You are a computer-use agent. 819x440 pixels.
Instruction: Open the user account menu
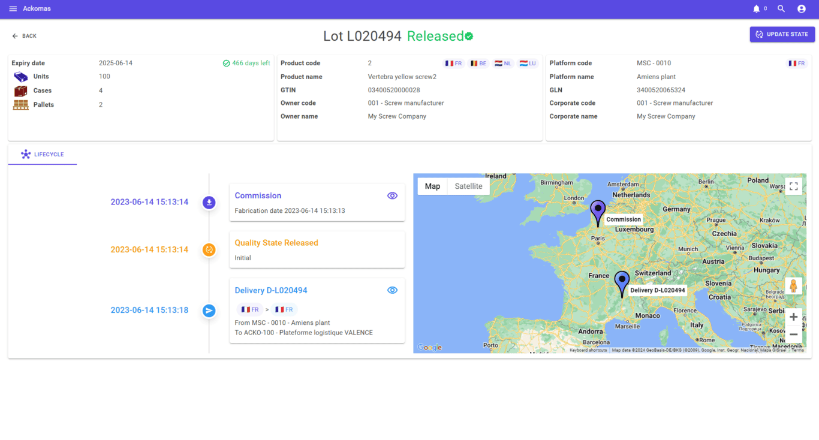802,9
